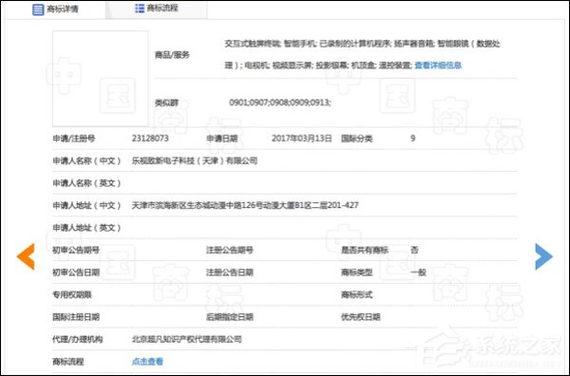Viewport: 570px width, 376px height.
Task: Click the 注册公告期号 label
Action: 230,250
